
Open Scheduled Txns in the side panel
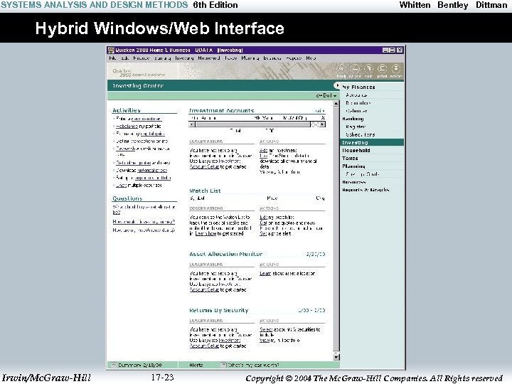[x=360, y=134]
